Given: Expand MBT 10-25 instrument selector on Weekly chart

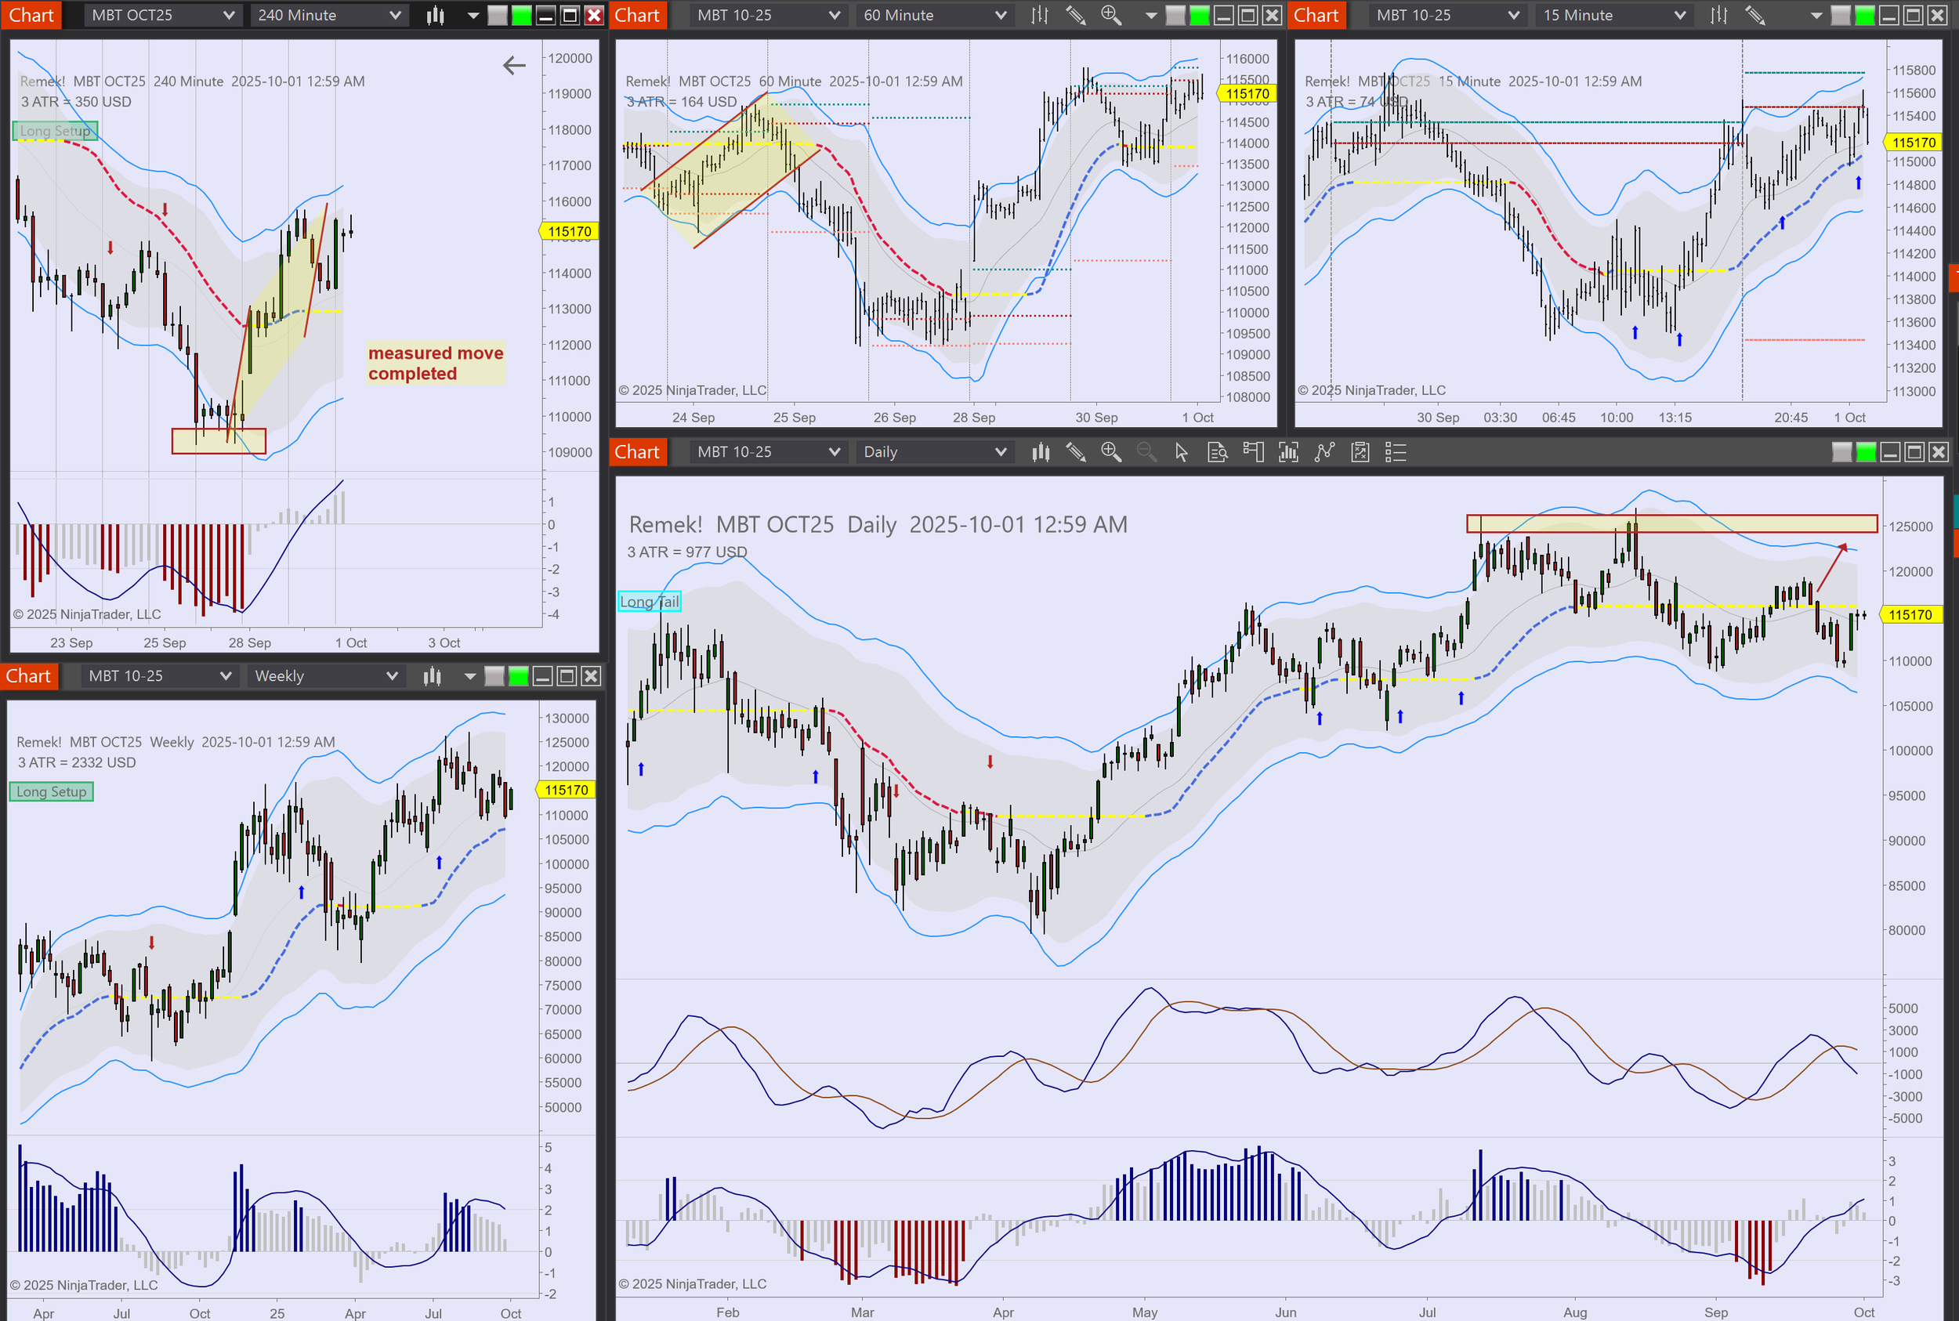Looking at the screenshot, I should [x=158, y=675].
